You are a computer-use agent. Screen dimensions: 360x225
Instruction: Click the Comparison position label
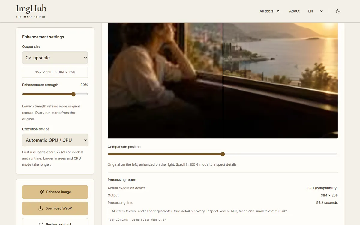tap(124, 147)
